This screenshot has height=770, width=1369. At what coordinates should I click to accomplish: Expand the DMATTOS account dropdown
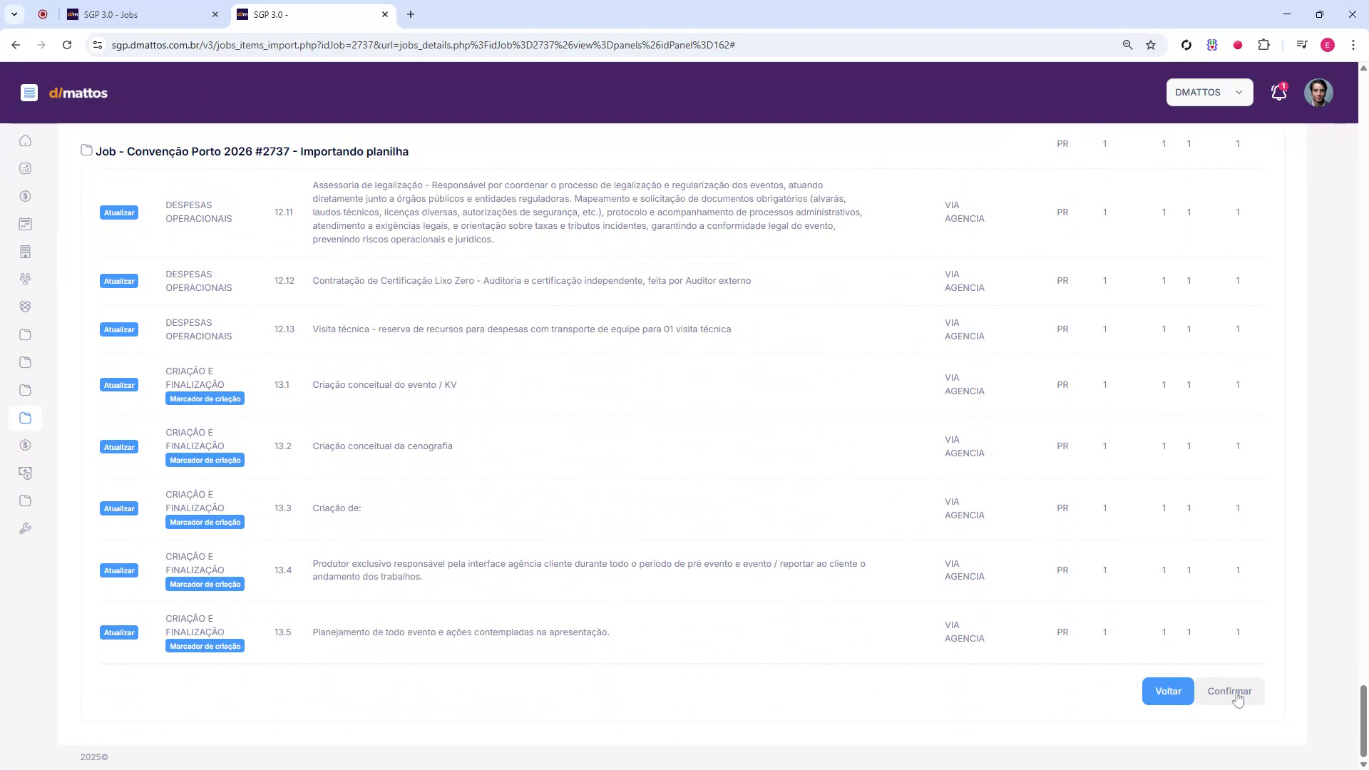click(x=1209, y=92)
